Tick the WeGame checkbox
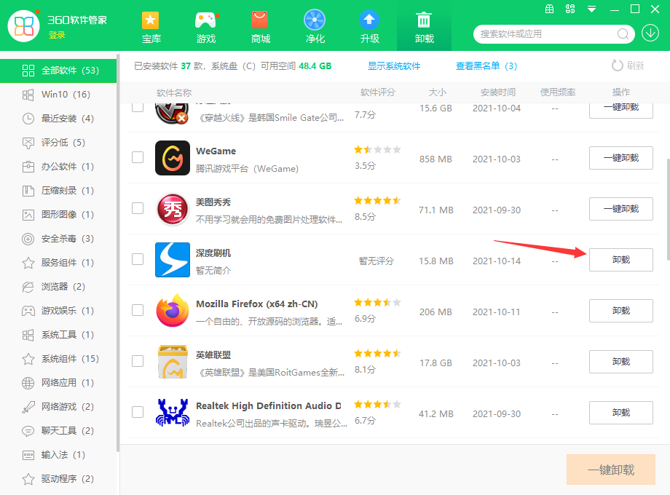 138,157
